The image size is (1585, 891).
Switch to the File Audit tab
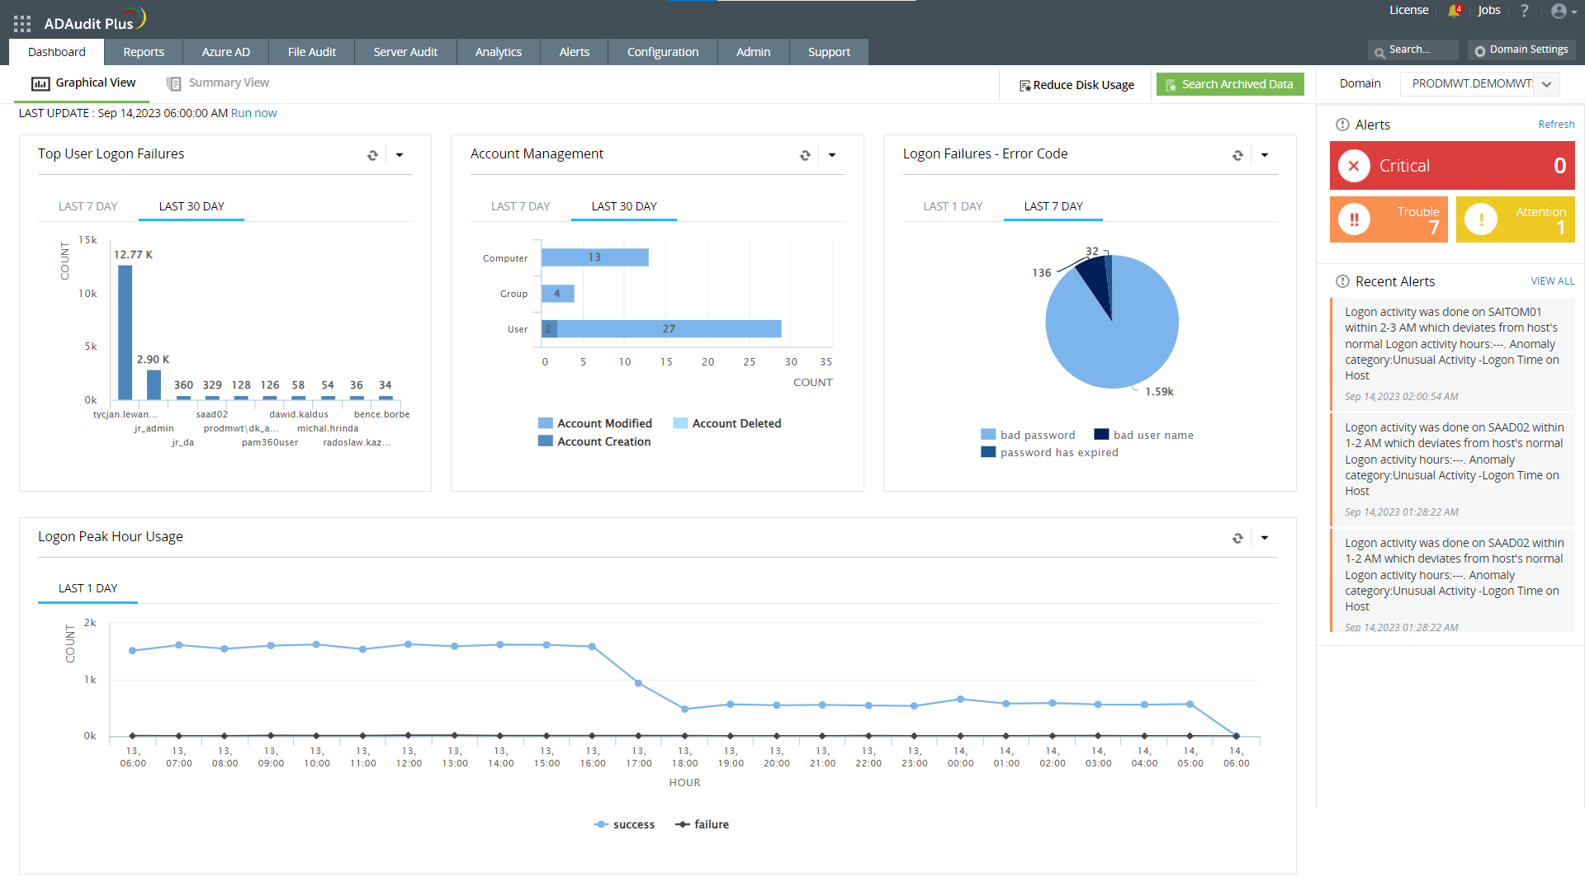(311, 52)
